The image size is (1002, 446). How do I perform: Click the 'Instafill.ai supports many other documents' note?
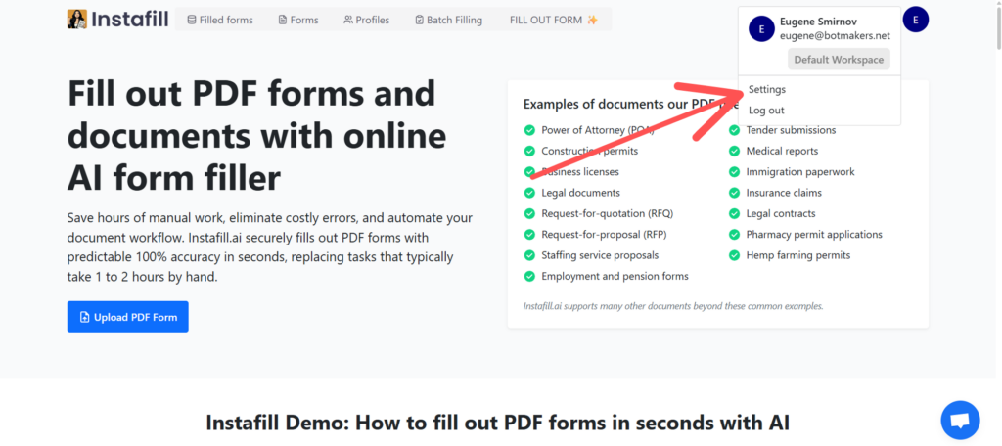[x=673, y=306]
